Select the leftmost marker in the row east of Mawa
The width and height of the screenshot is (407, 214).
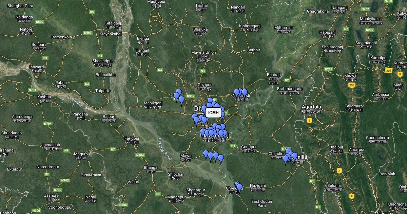[x=206, y=155]
